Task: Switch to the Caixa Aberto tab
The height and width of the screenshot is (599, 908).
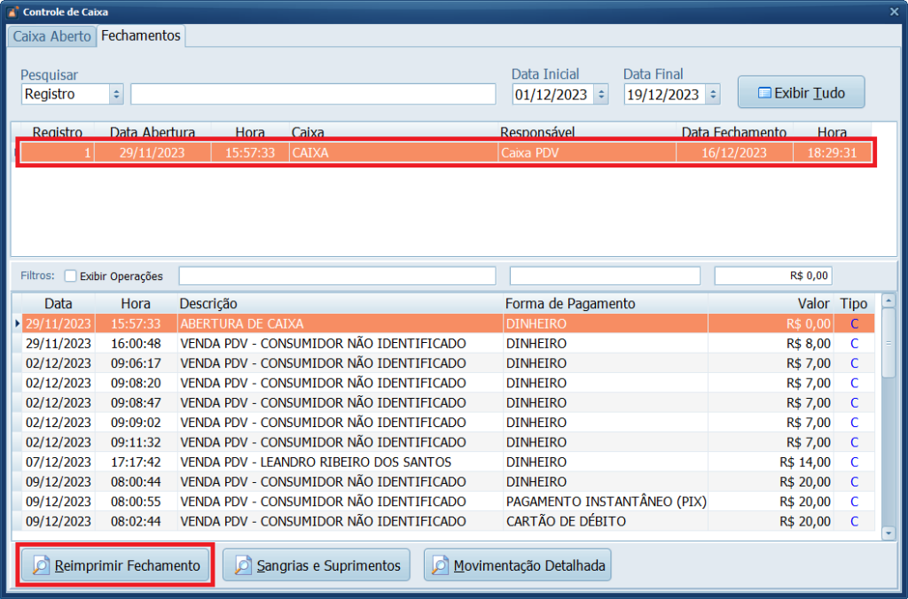Action: pyautogui.click(x=51, y=36)
